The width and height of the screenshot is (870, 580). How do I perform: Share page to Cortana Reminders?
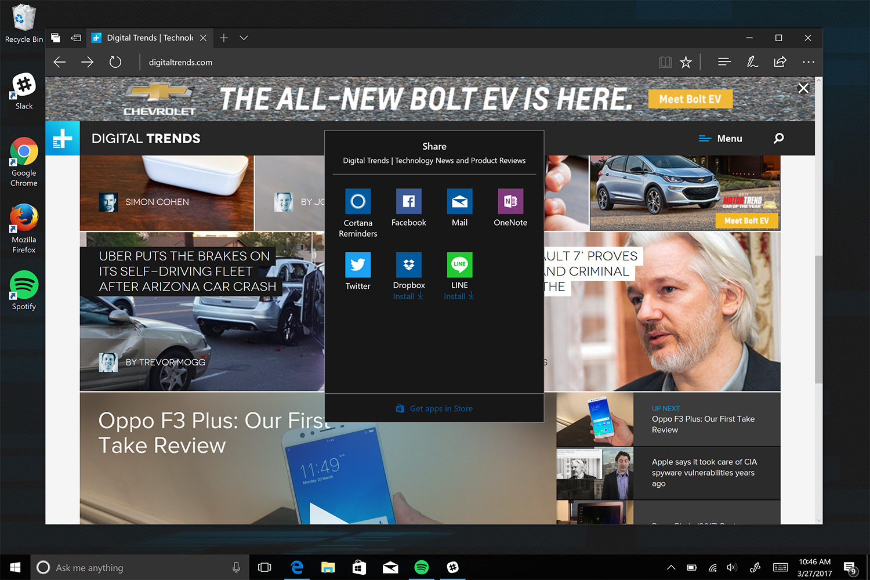358,213
